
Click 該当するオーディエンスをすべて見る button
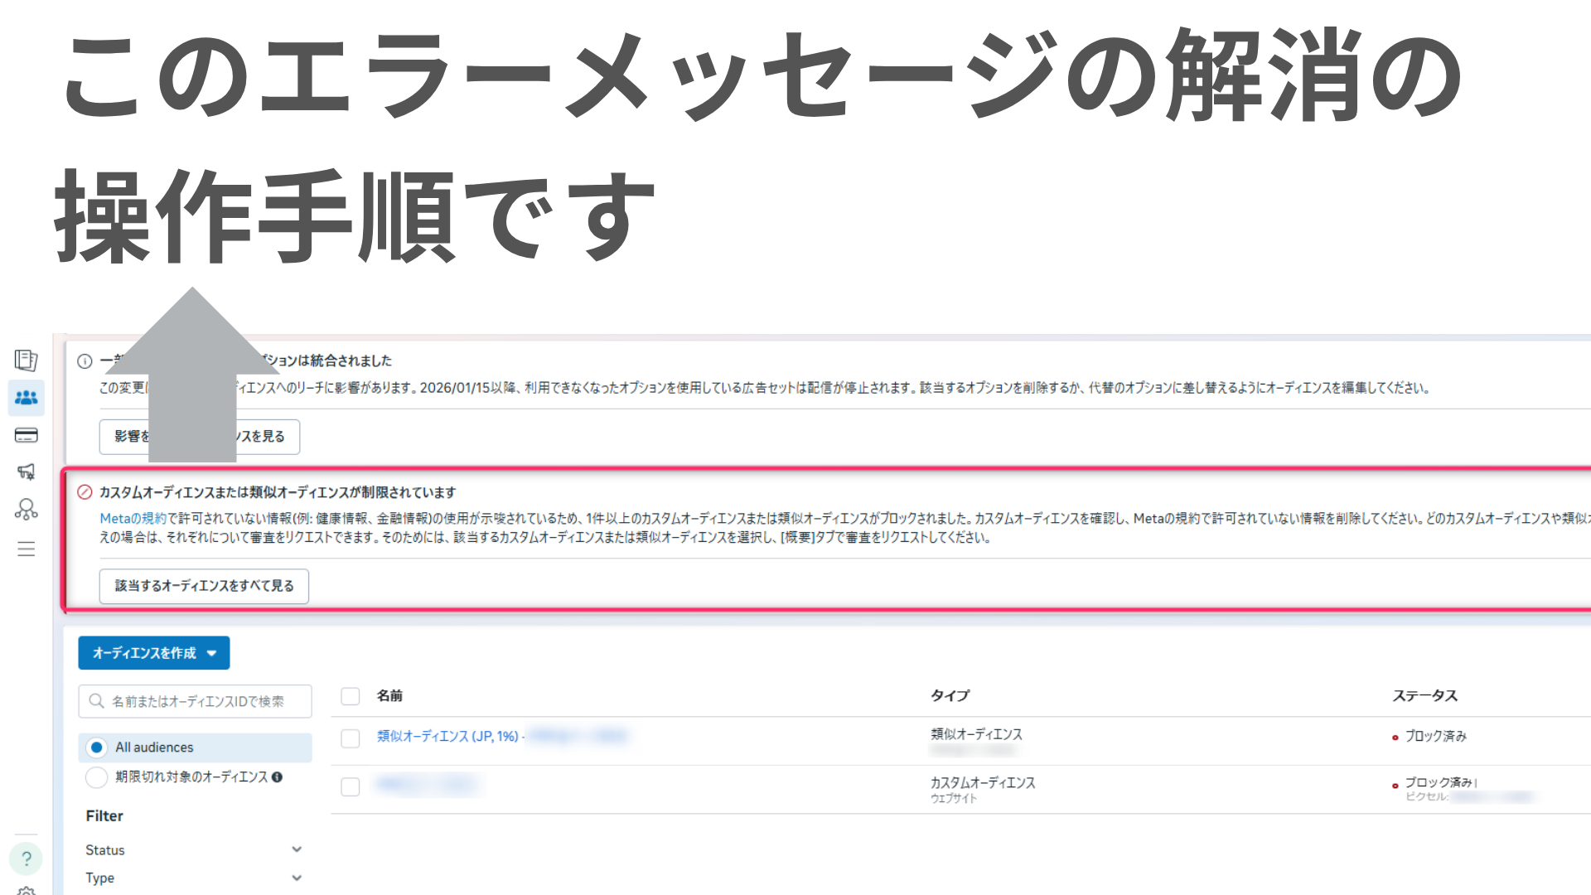coord(204,586)
